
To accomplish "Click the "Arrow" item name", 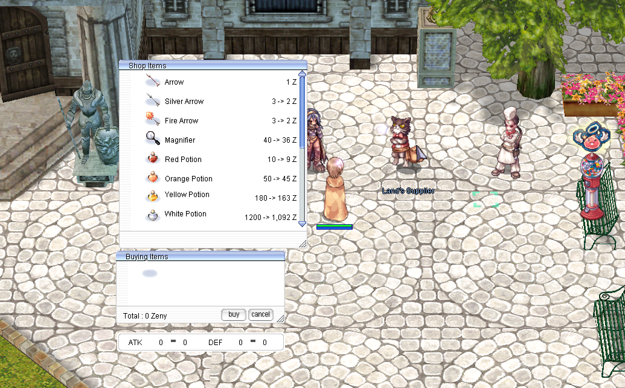I will 174,82.
